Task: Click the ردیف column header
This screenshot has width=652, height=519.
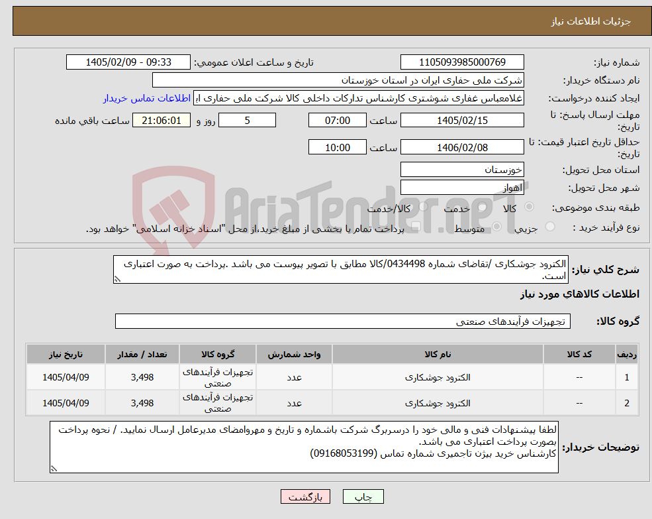Action: click(x=627, y=354)
